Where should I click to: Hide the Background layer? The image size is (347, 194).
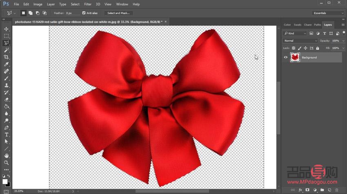tap(286, 57)
